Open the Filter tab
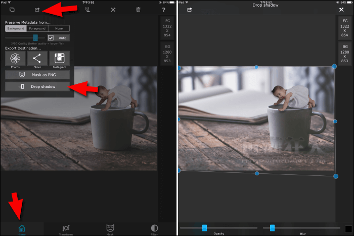Viewport: 354px width, 236px height. [154, 229]
